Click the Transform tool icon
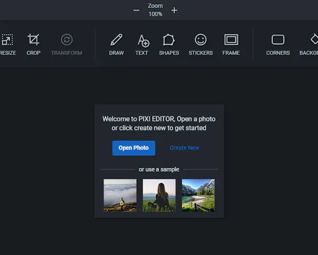Viewport: 318px width, 255px height. point(67,40)
